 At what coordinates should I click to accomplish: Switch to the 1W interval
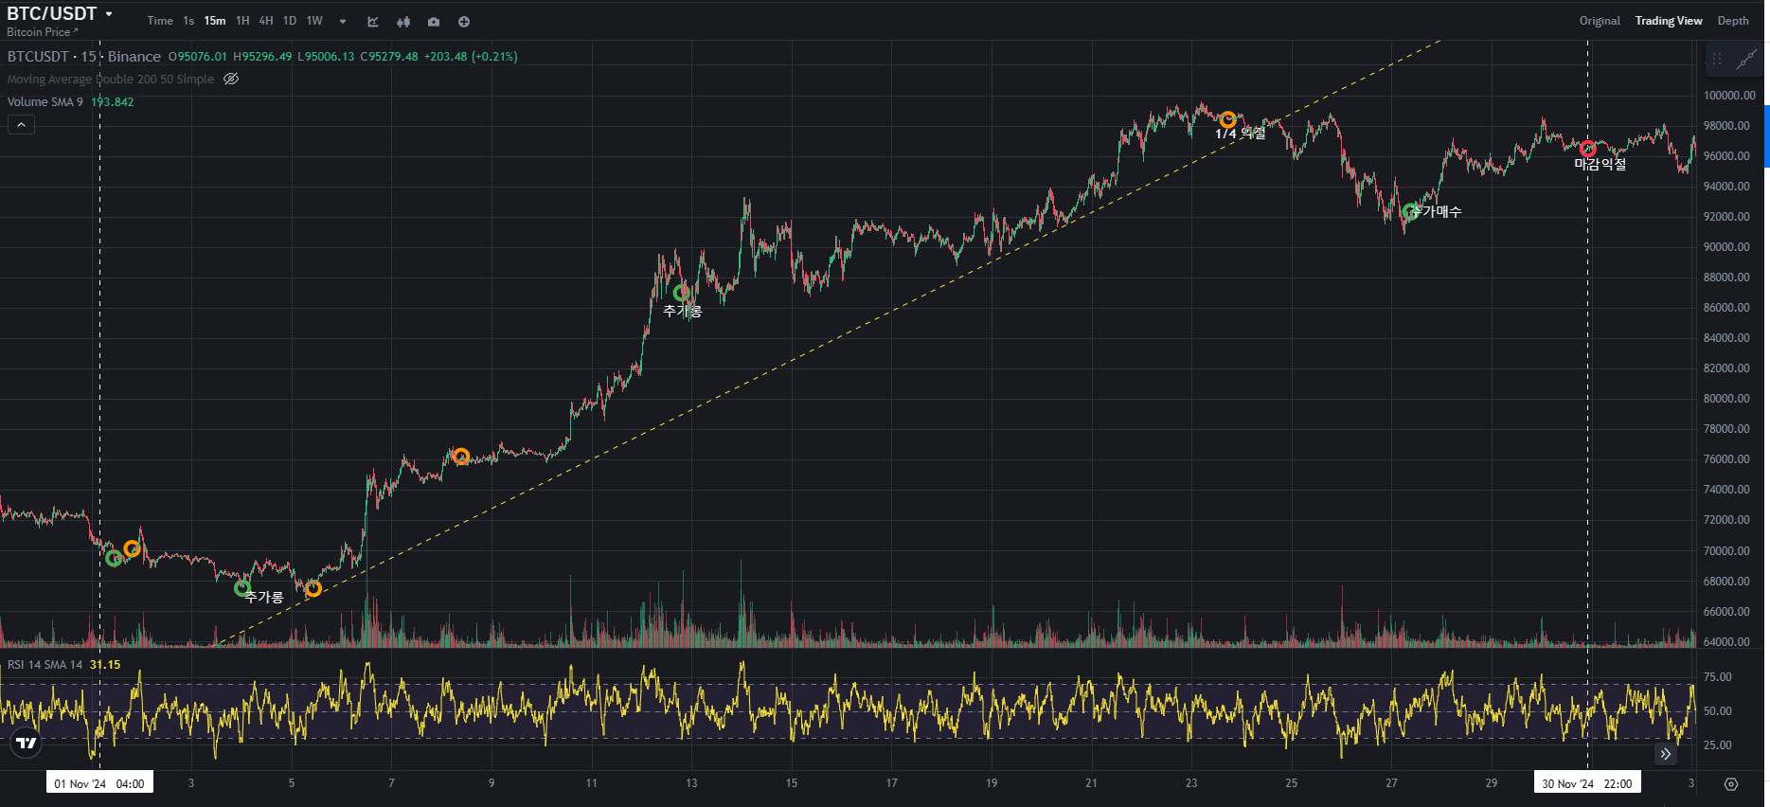pyautogui.click(x=314, y=21)
